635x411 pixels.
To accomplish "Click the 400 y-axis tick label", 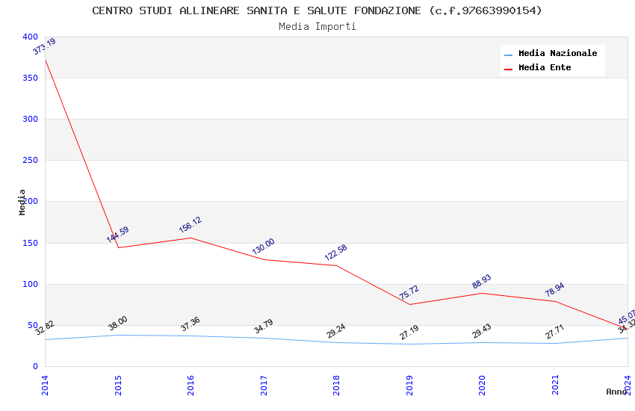I will 30,37.
